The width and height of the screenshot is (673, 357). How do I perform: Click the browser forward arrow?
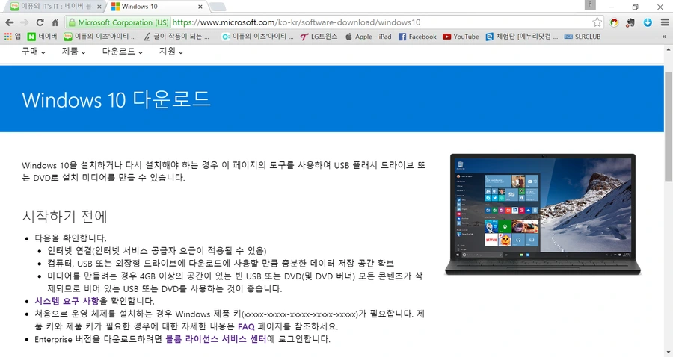25,22
